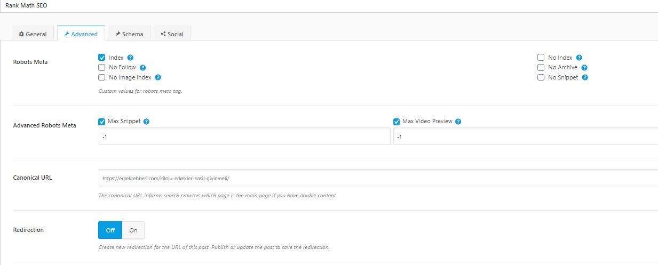Click help icon beside No Image Index
The image size is (658, 265).
pos(158,77)
